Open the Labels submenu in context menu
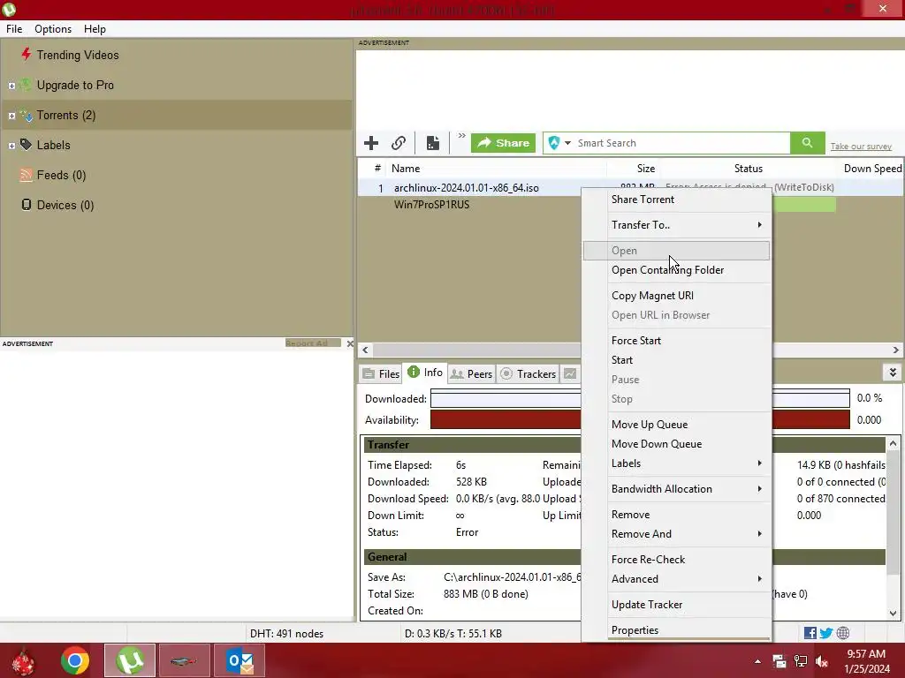 [676, 463]
